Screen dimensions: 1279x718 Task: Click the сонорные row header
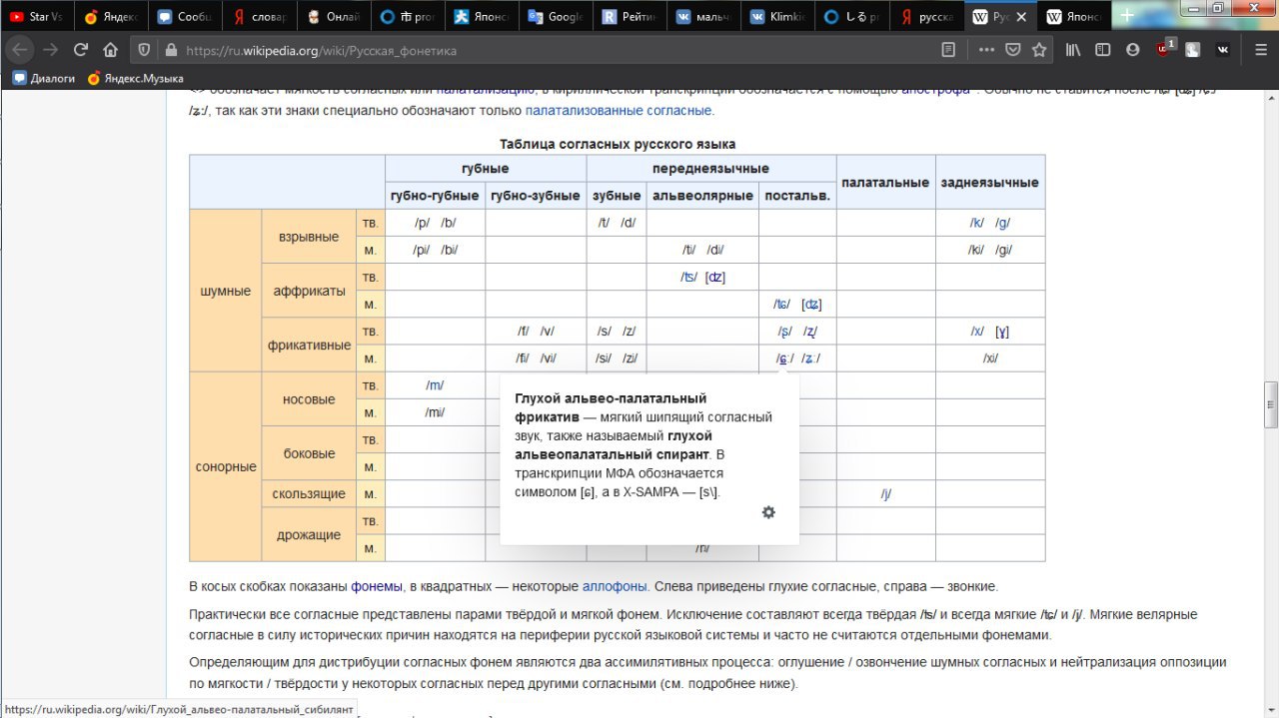pyautogui.click(x=226, y=466)
